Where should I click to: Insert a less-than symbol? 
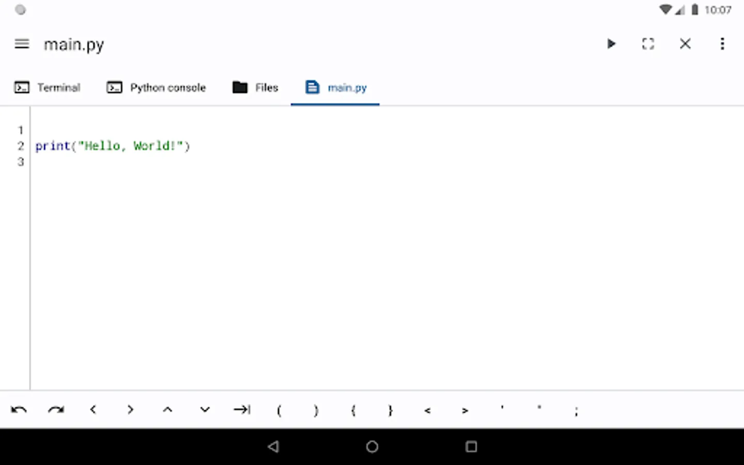(x=428, y=411)
